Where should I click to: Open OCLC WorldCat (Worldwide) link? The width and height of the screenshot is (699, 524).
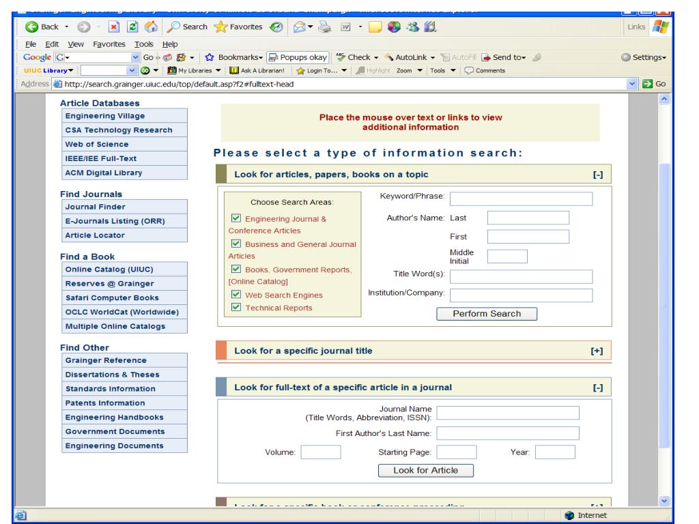(x=124, y=312)
